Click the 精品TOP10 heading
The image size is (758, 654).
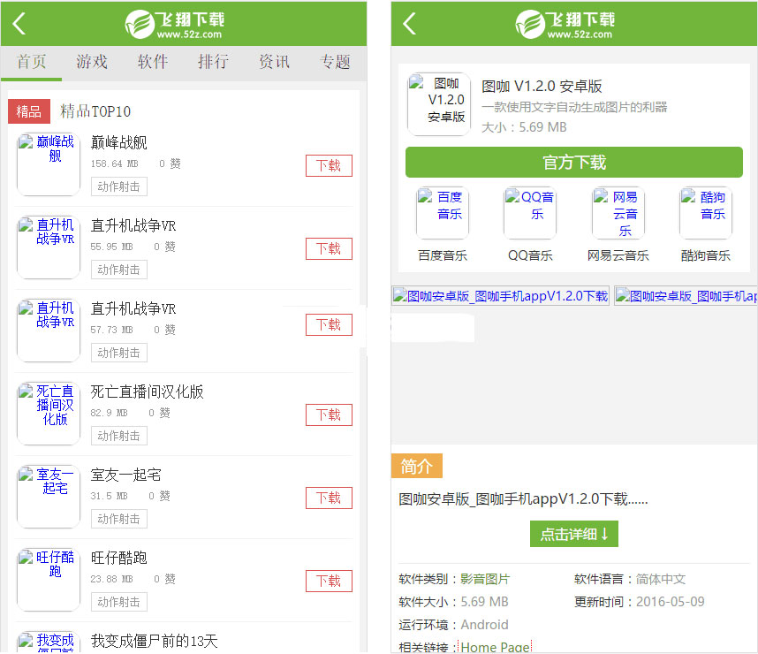95,111
